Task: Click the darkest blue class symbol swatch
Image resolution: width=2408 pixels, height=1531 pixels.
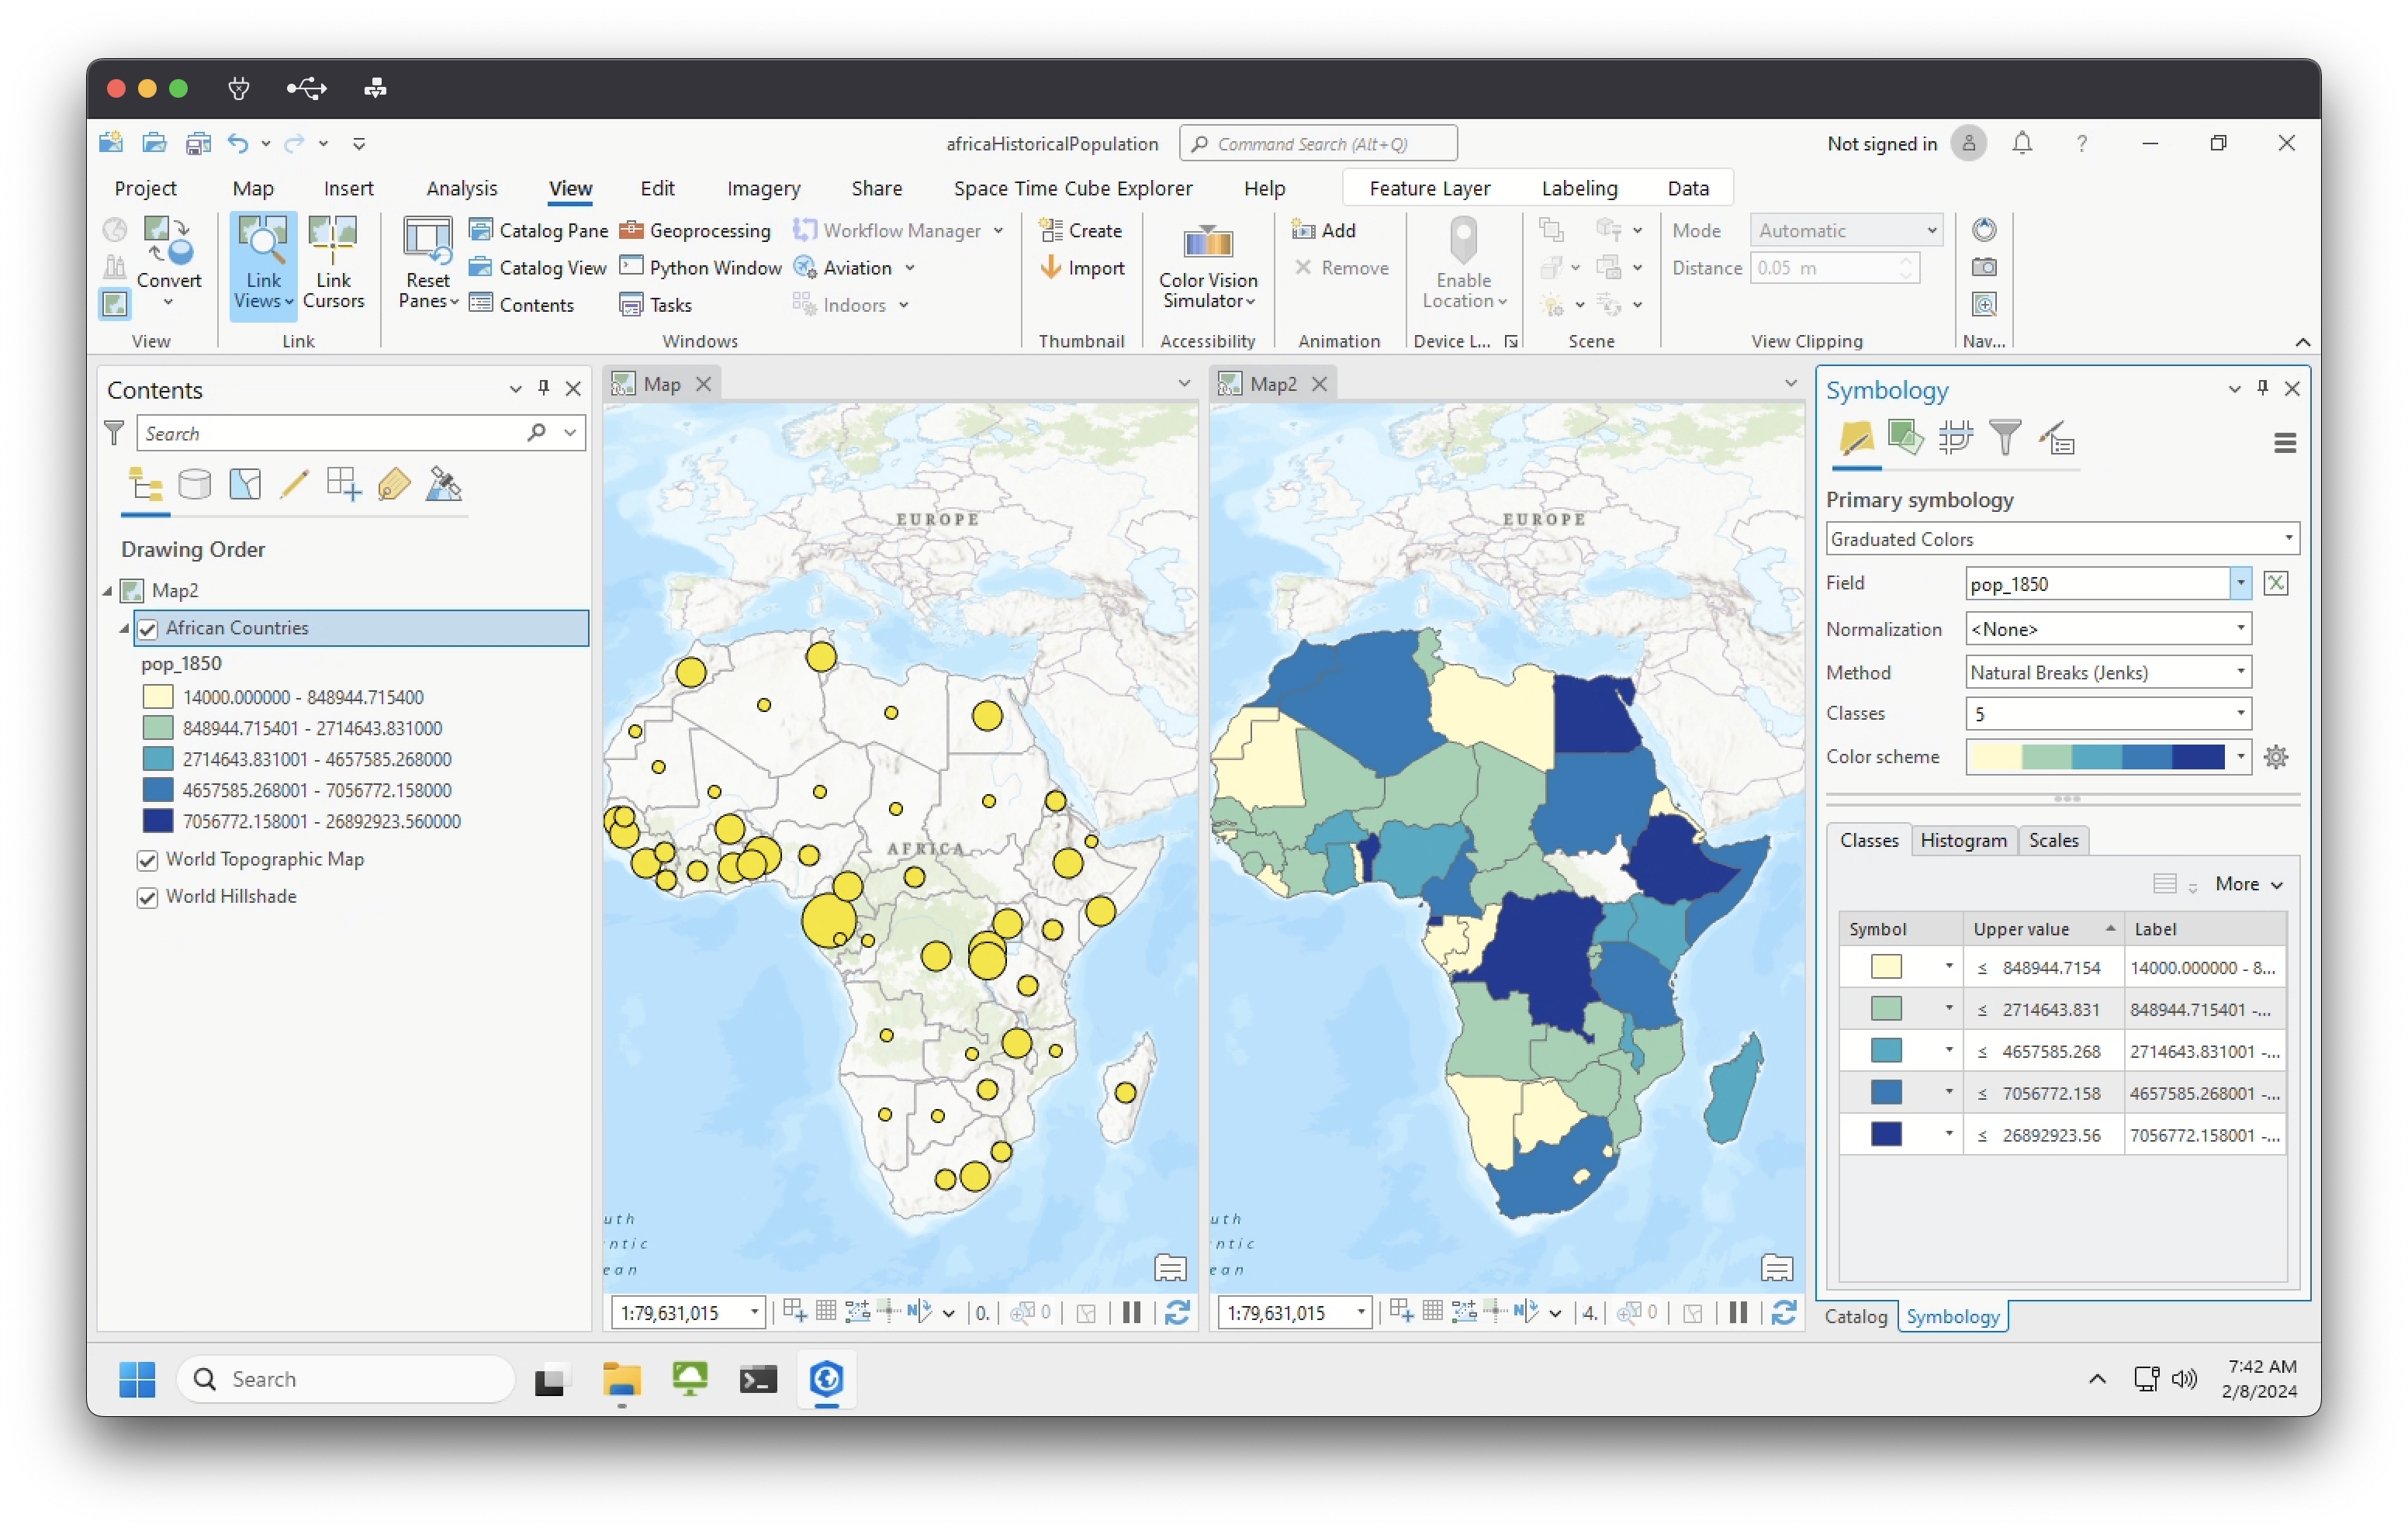Action: pyautogui.click(x=1885, y=1135)
